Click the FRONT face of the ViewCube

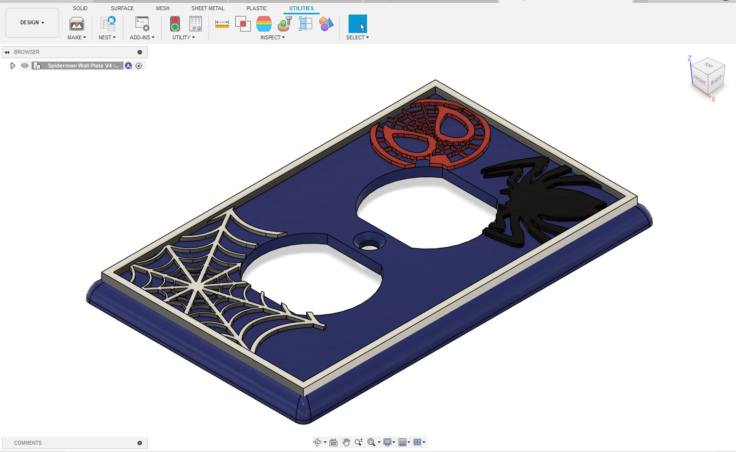699,80
